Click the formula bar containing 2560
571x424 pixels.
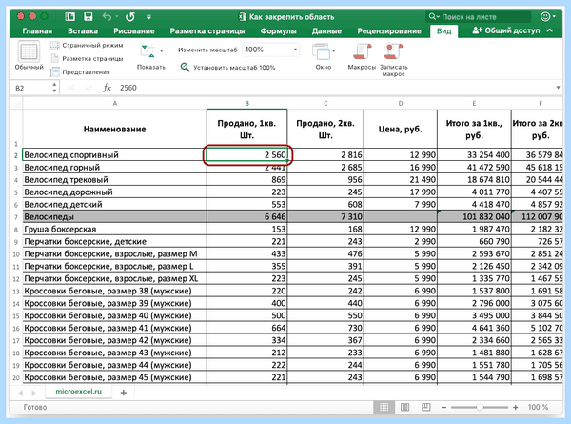(x=335, y=88)
